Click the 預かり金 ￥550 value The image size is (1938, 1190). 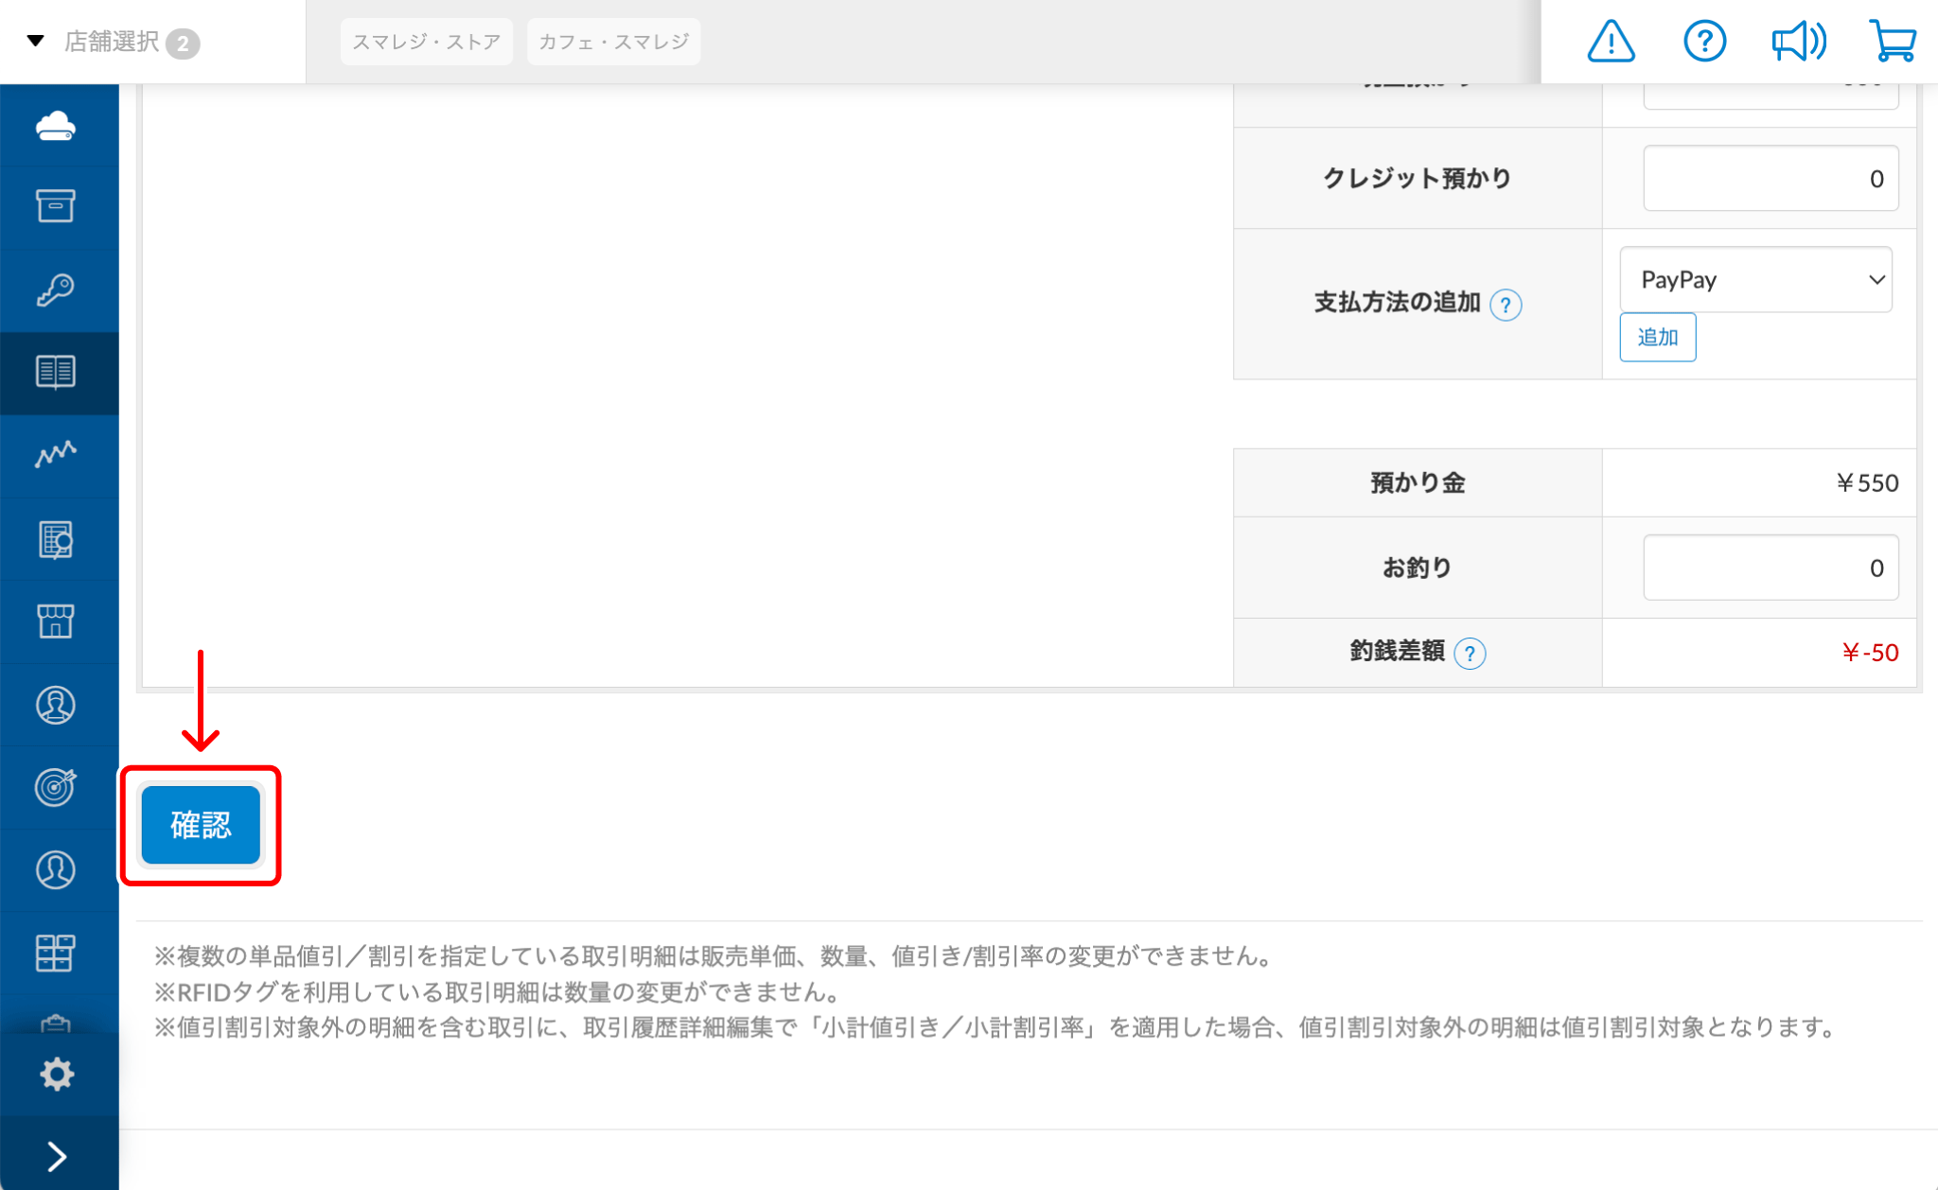(1867, 483)
